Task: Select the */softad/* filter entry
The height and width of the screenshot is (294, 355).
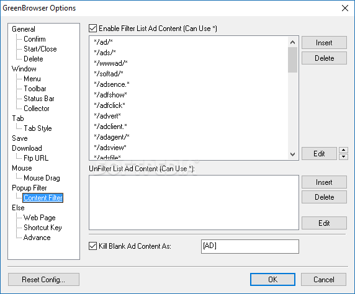Action: (x=109, y=74)
